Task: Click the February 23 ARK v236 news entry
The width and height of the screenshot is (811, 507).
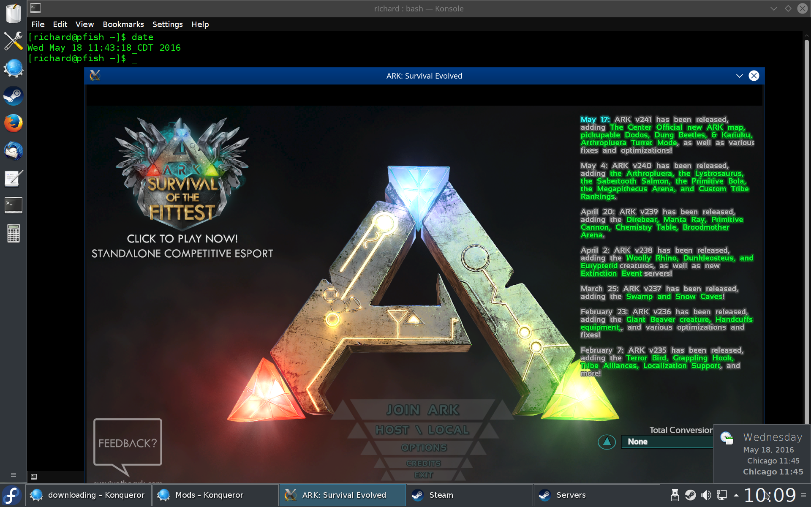Action: click(667, 324)
